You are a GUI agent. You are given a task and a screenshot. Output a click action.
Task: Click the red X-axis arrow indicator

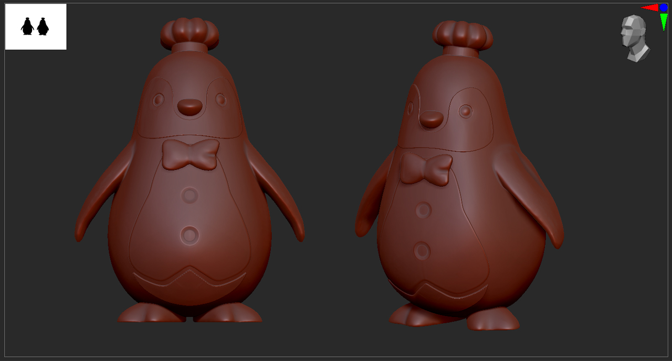pos(651,7)
